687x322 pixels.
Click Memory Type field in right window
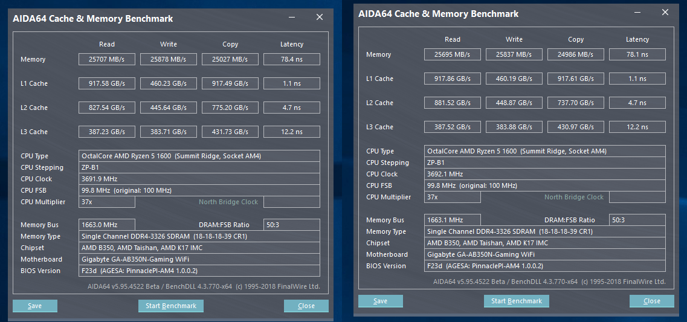click(545, 231)
